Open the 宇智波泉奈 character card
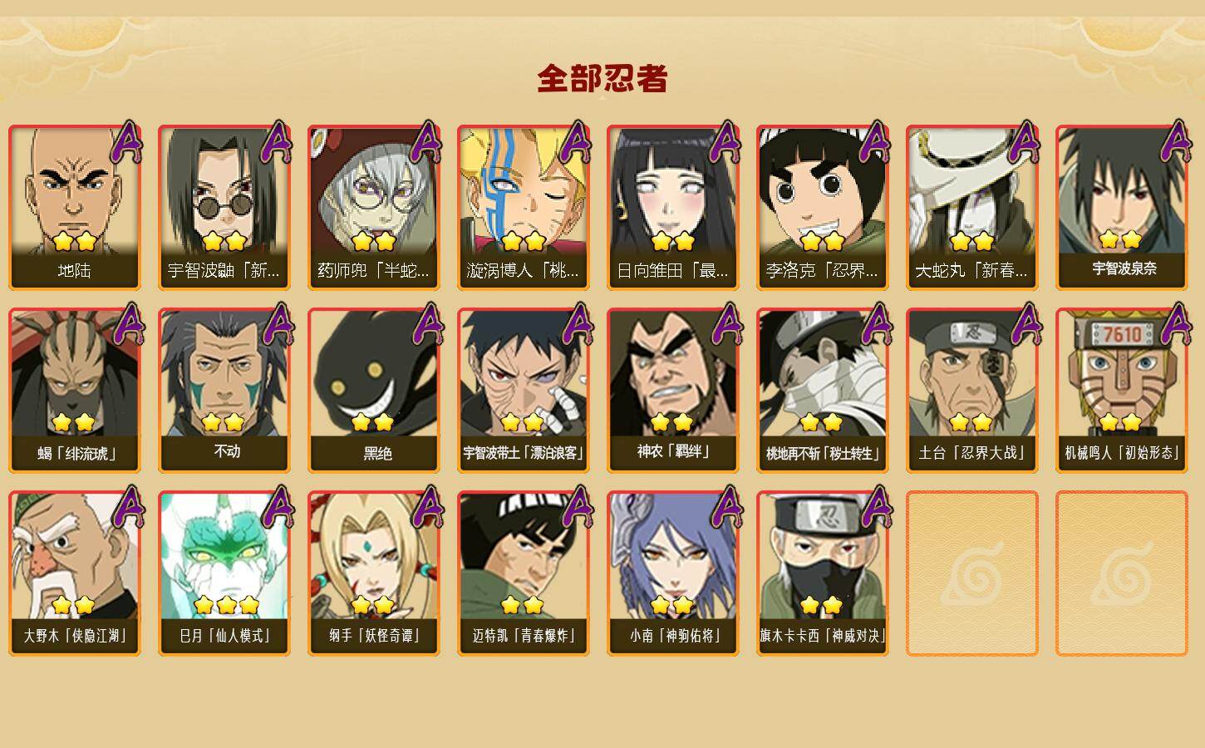This screenshot has height=748, width=1205. pyautogui.click(x=1122, y=207)
